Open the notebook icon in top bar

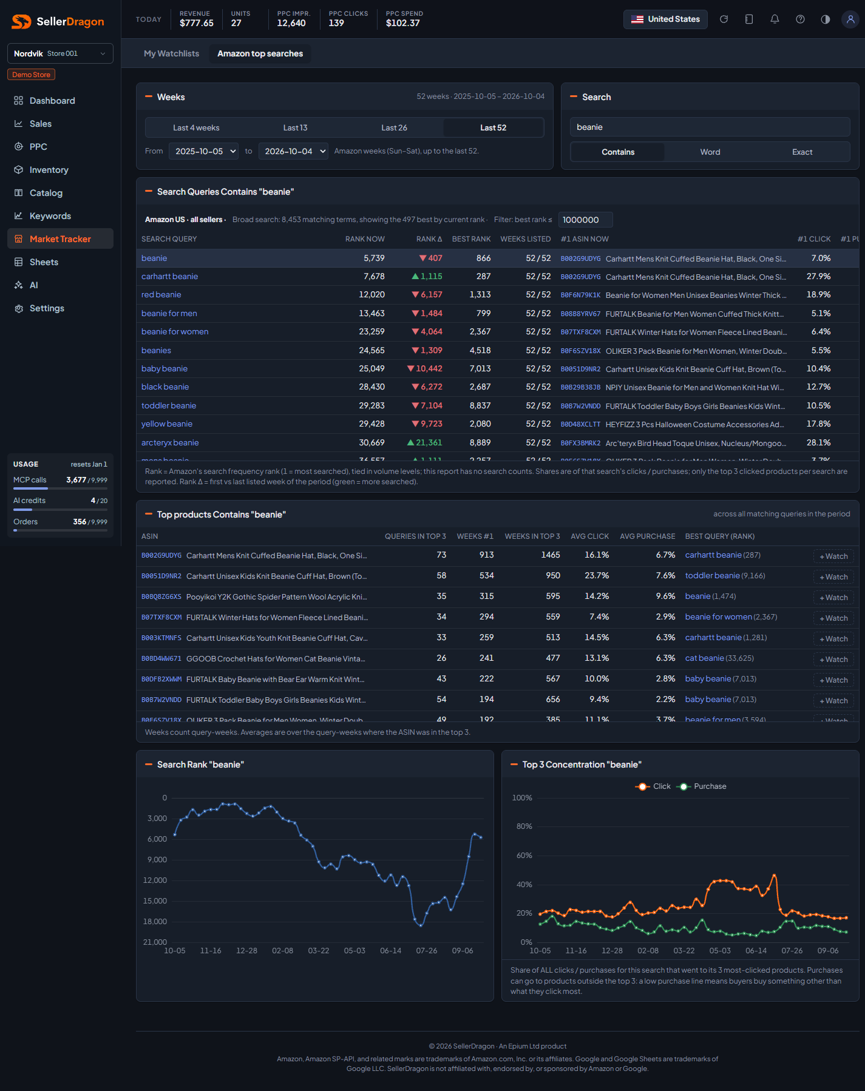click(x=749, y=19)
